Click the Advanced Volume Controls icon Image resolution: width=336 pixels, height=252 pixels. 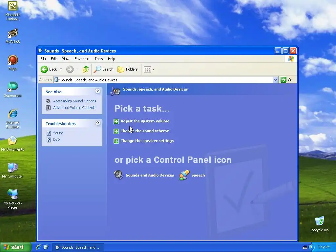[49, 108]
